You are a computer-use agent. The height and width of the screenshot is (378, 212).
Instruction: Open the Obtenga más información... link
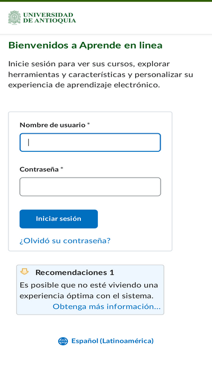coord(106,307)
